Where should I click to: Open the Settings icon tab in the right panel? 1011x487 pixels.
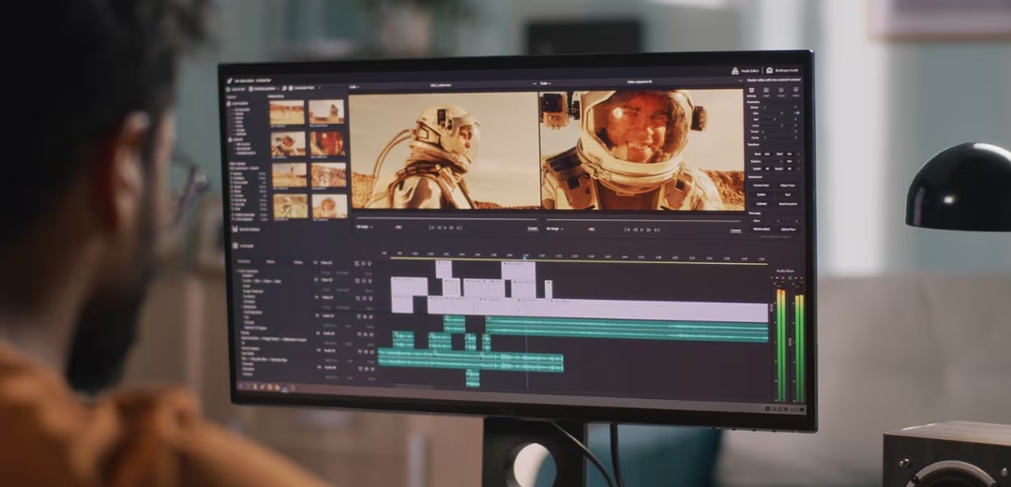tap(751, 92)
